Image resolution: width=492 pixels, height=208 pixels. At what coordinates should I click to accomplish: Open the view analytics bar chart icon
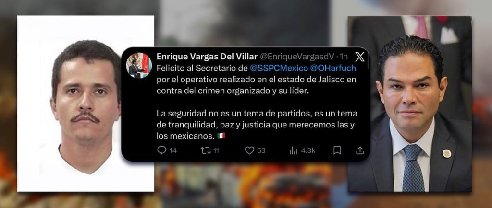294,150
